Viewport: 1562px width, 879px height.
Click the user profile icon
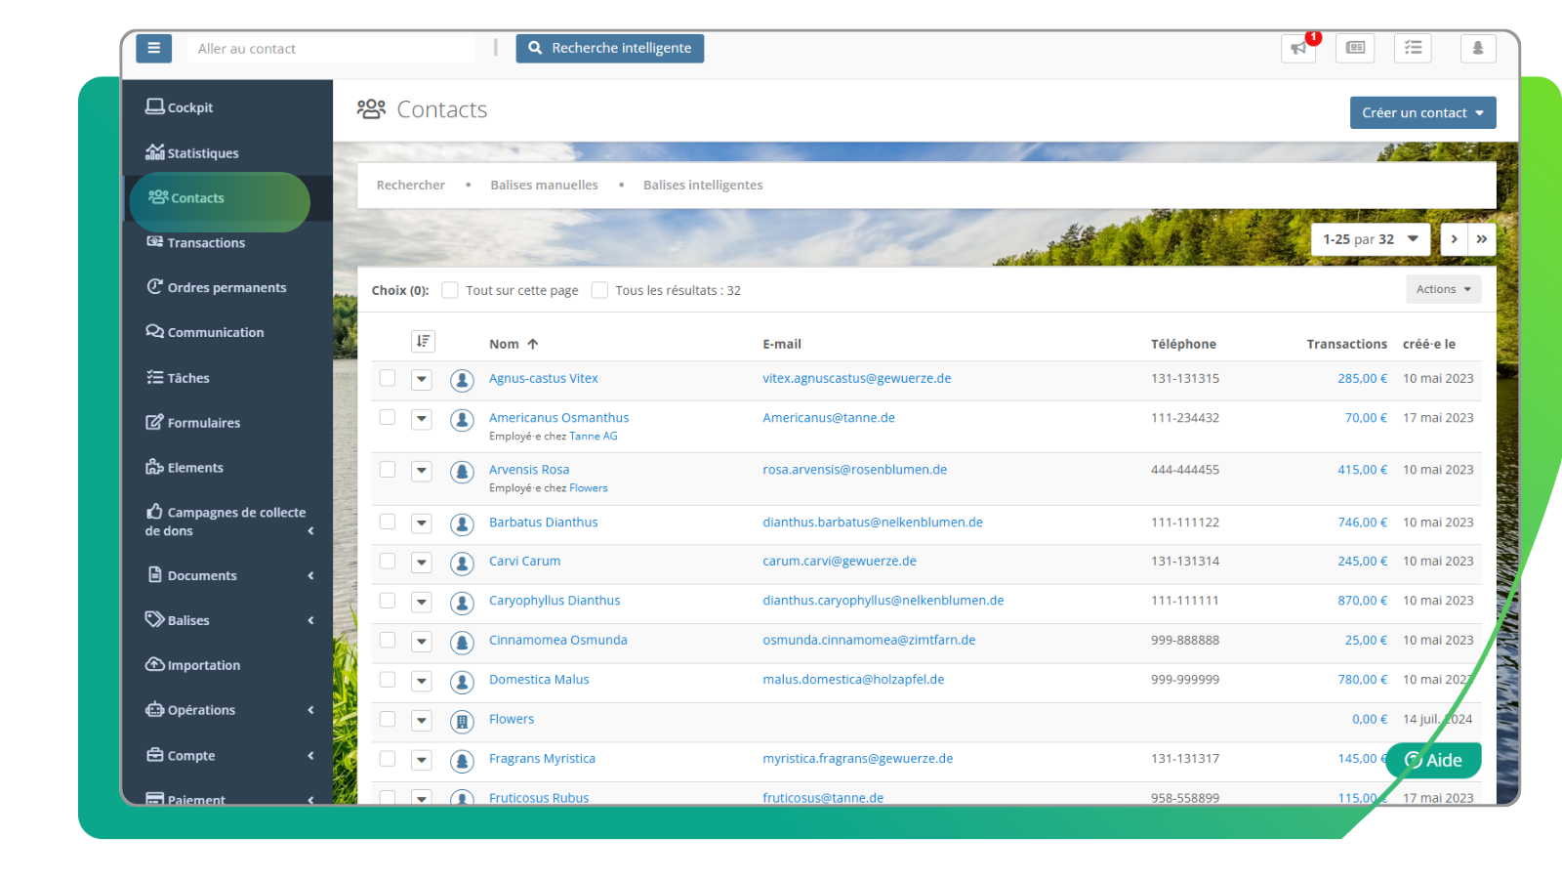1477,48
